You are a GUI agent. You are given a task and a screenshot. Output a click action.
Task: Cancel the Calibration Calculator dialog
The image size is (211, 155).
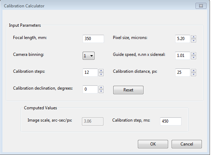[187, 144]
